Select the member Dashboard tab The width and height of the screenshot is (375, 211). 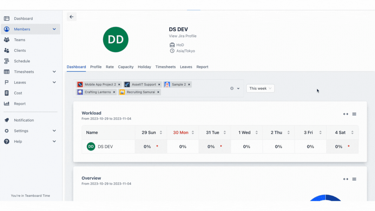coord(76,67)
